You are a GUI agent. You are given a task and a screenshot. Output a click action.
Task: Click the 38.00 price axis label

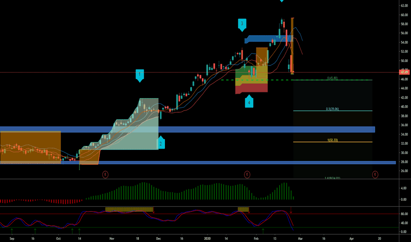[x=404, y=116]
